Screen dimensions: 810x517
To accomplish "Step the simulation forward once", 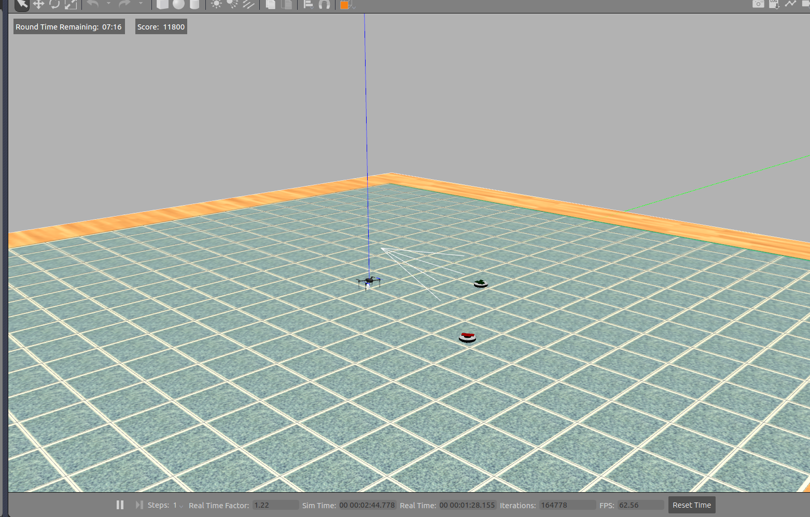I will [139, 505].
